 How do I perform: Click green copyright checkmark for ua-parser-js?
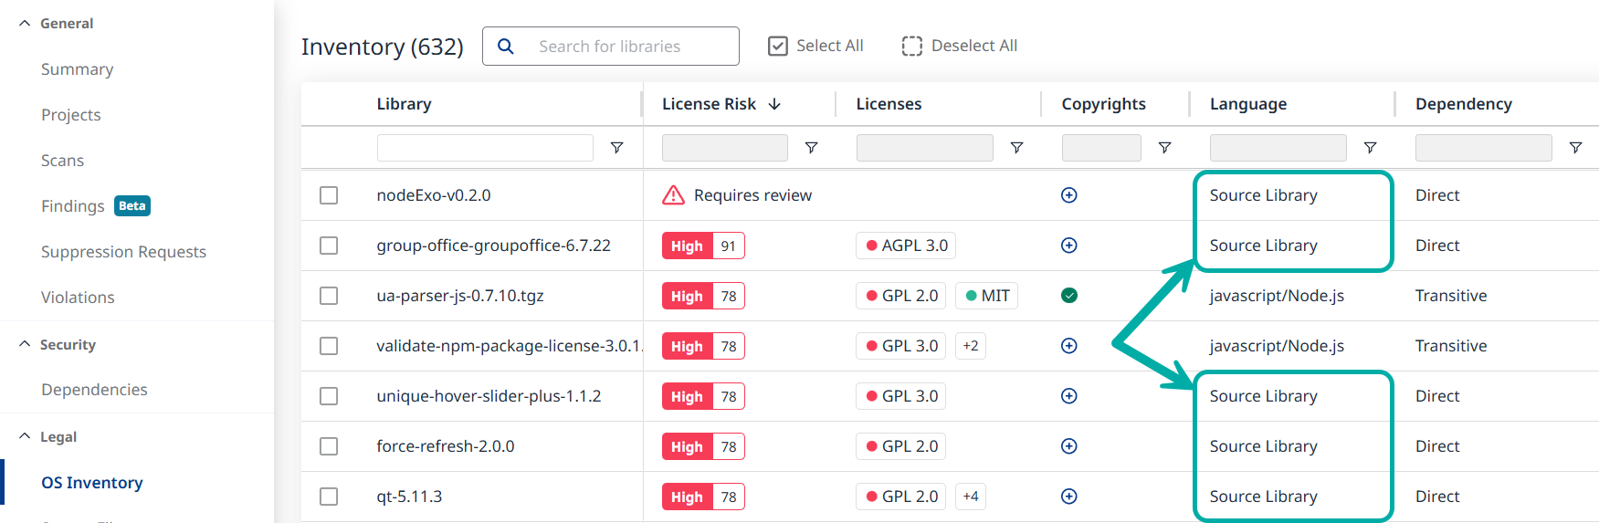click(x=1068, y=296)
